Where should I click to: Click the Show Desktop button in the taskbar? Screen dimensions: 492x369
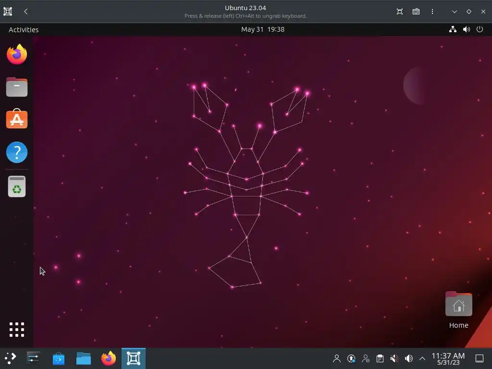pos(480,358)
